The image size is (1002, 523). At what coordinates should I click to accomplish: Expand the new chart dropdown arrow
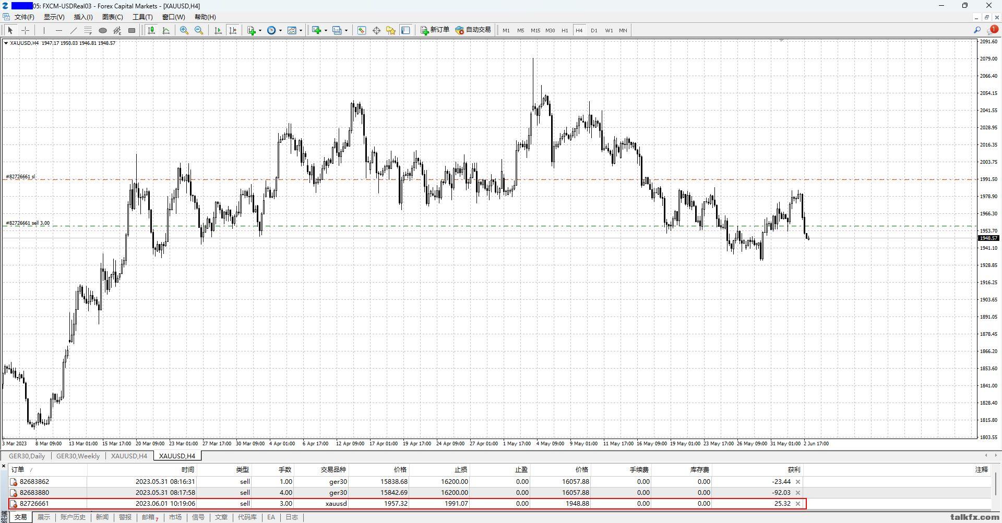325,30
